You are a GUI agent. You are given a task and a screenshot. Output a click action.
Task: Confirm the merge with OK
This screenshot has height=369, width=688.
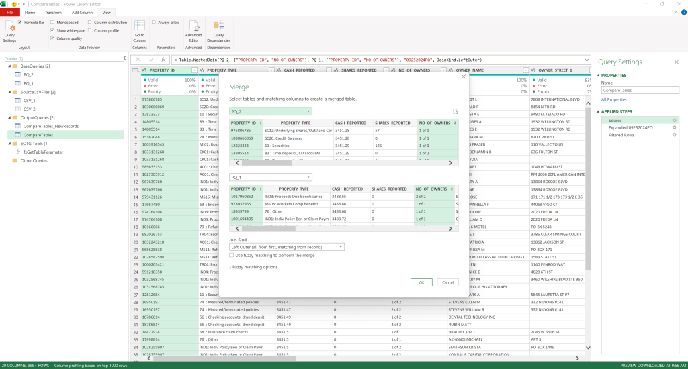[421, 282]
